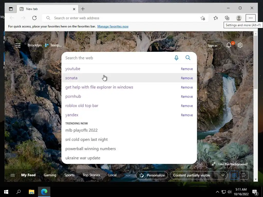Click Like this background expand icon
Viewport: 263px width, 197px height.
coord(213,164)
